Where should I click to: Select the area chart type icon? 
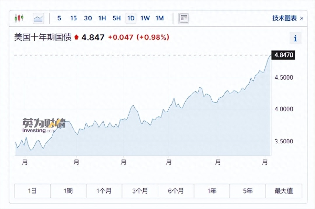point(38,18)
